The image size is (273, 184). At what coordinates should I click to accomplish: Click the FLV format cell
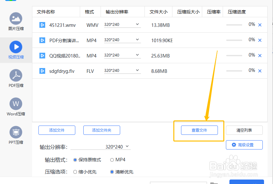point(90,71)
